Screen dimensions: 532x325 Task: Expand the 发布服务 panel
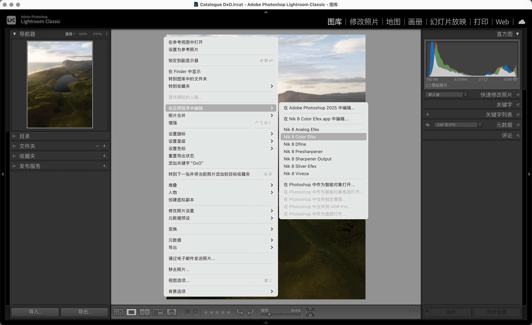pyautogui.click(x=14, y=166)
